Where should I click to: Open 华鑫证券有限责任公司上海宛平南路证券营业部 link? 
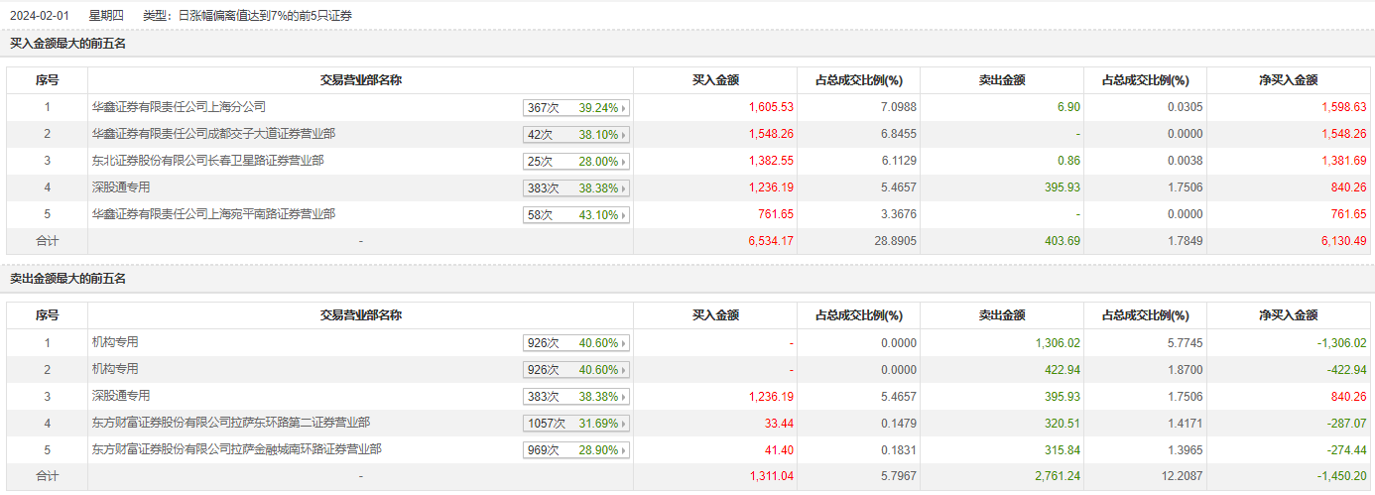tap(213, 213)
